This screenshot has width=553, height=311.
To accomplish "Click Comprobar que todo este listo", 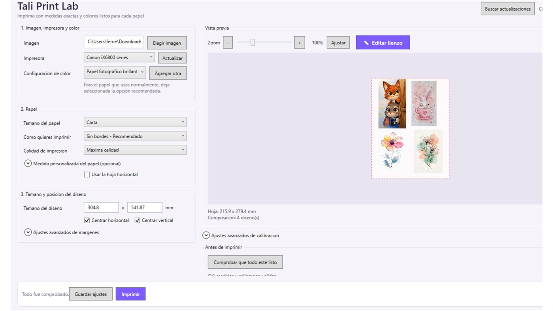I will 245,262.
